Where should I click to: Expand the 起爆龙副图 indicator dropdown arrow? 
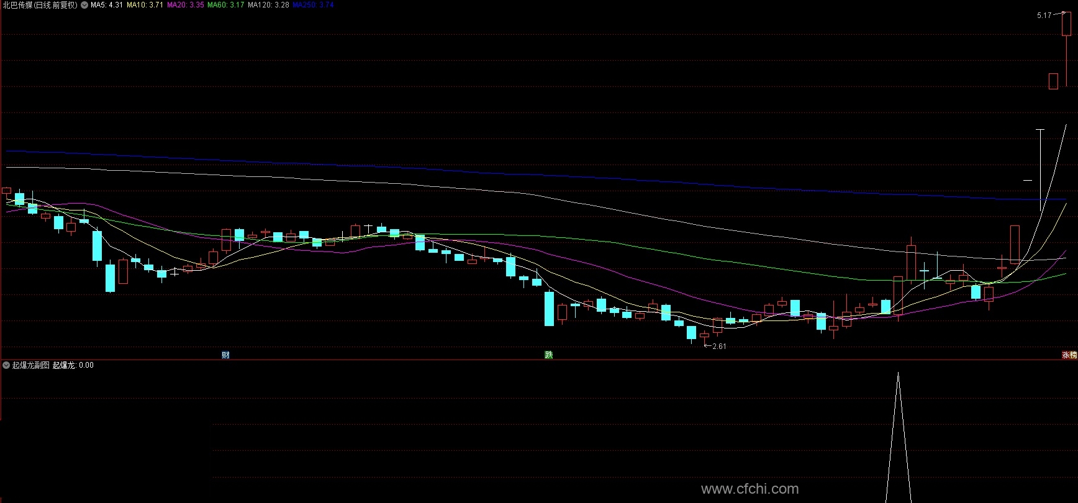pyautogui.click(x=6, y=365)
